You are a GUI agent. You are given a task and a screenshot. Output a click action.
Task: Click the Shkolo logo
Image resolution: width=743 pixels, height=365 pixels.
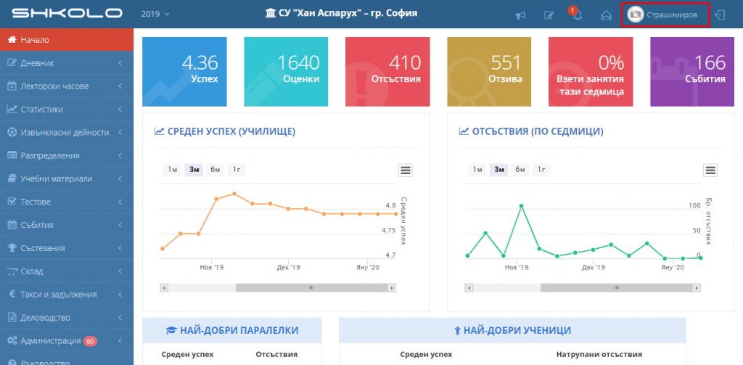click(x=67, y=14)
